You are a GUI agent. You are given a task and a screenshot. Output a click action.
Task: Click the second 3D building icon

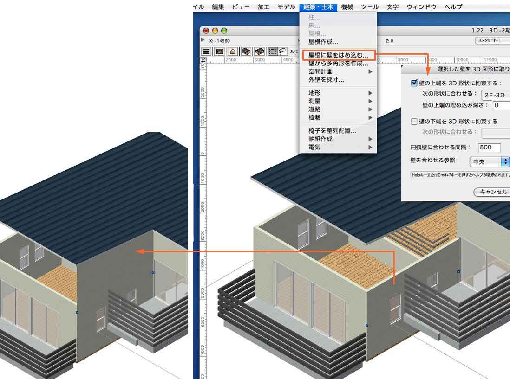click(x=260, y=51)
